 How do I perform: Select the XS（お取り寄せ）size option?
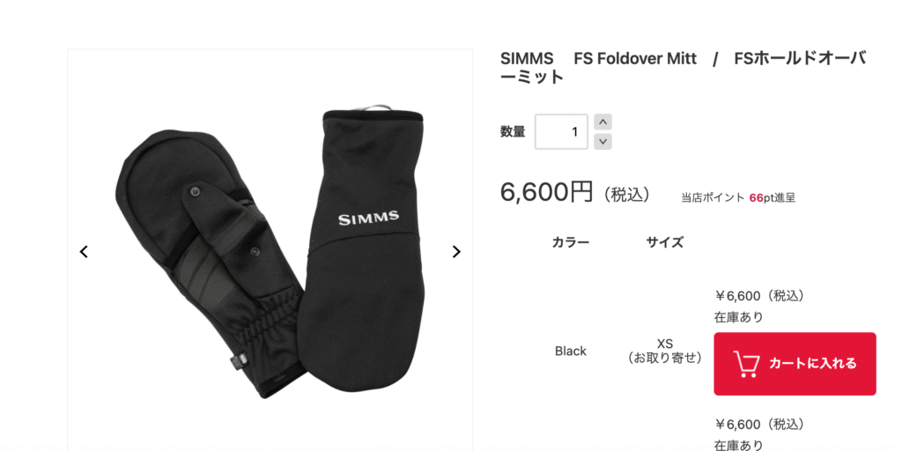(665, 351)
